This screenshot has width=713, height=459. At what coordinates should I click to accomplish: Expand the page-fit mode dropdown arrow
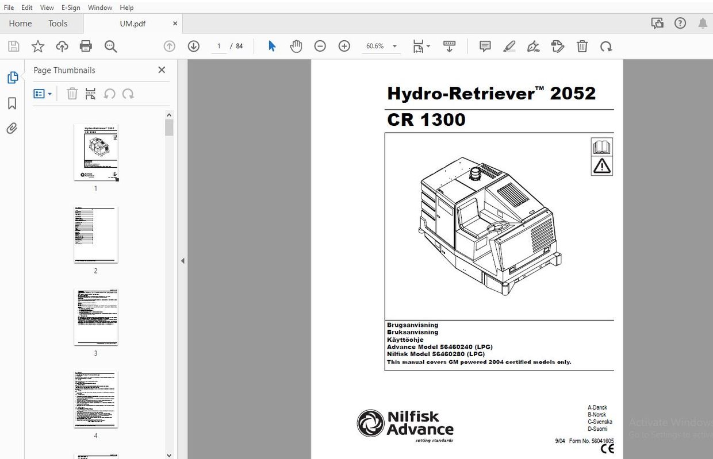428,46
